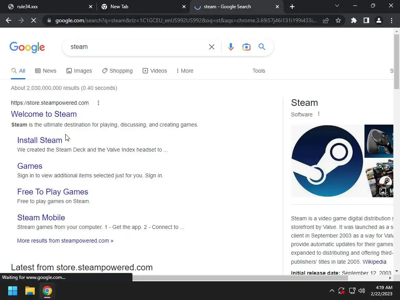Image resolution: width=400 pixels, height=300 pixels.
Task: Open the Steam Mobile link
Action: coord(41,218)
